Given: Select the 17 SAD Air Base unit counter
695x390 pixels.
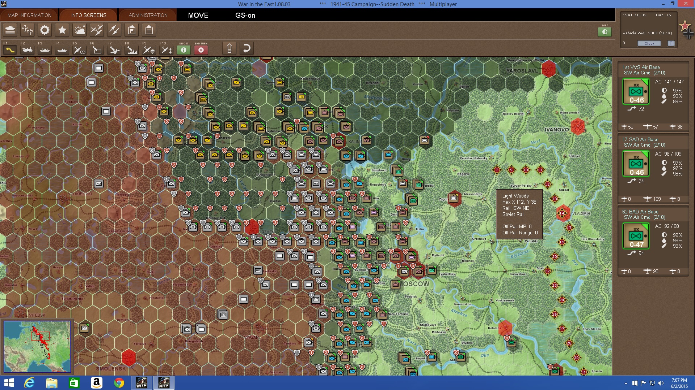Looking at the screenshot, I should tap(636, 164).
